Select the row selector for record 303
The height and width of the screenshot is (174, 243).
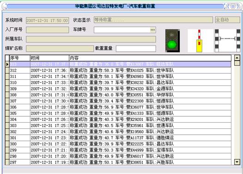(x=7, y=126)
